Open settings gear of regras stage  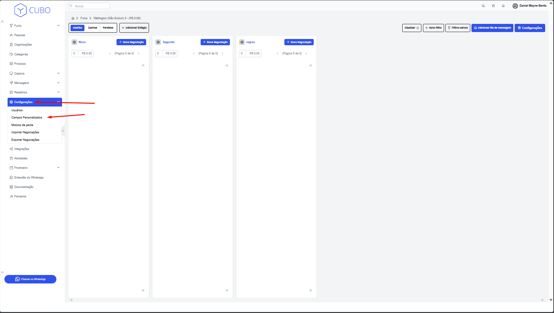(242, 42)
